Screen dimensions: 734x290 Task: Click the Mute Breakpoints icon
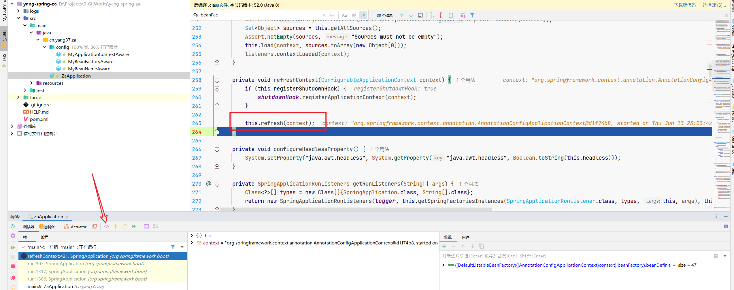coord(13,287)
